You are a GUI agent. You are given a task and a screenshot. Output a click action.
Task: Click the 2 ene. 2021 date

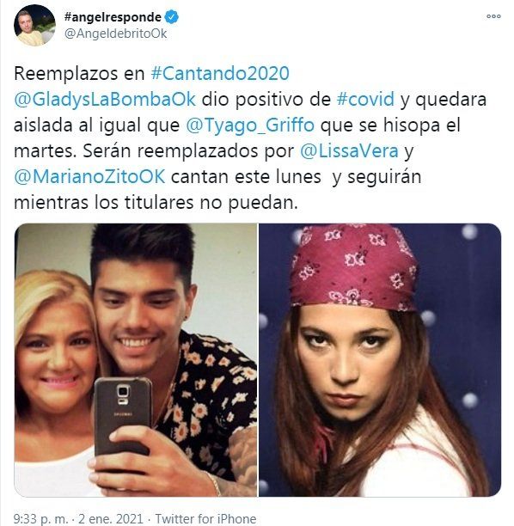[x=111, y=518]
